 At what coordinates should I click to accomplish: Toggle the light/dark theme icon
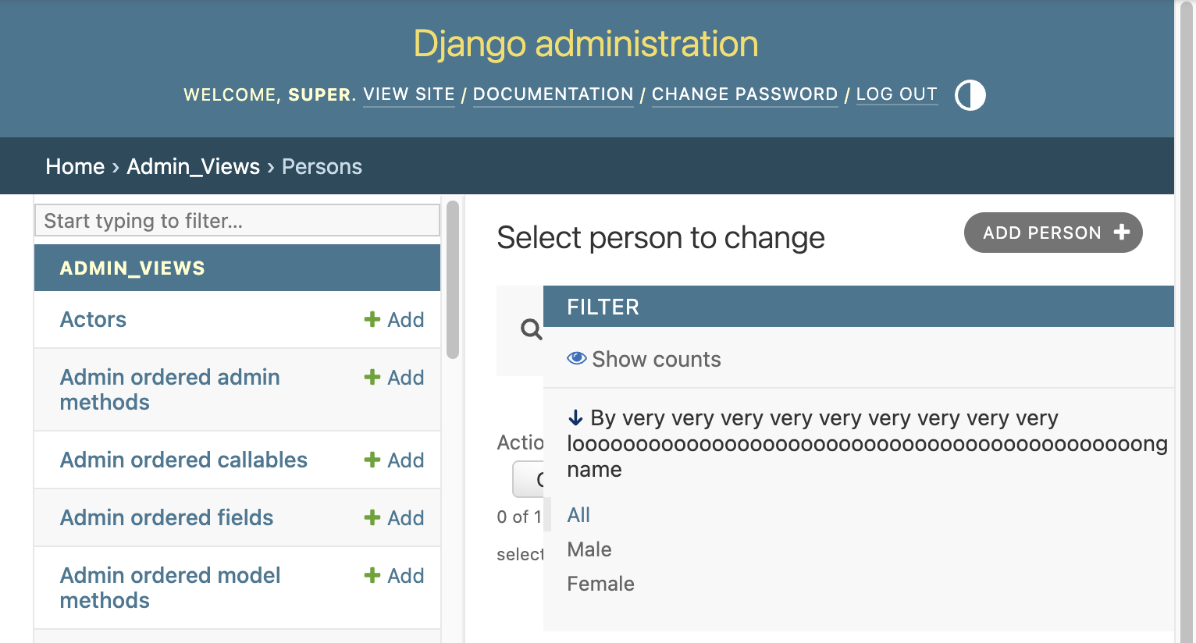pyautogui.click(x=970, y=95)
